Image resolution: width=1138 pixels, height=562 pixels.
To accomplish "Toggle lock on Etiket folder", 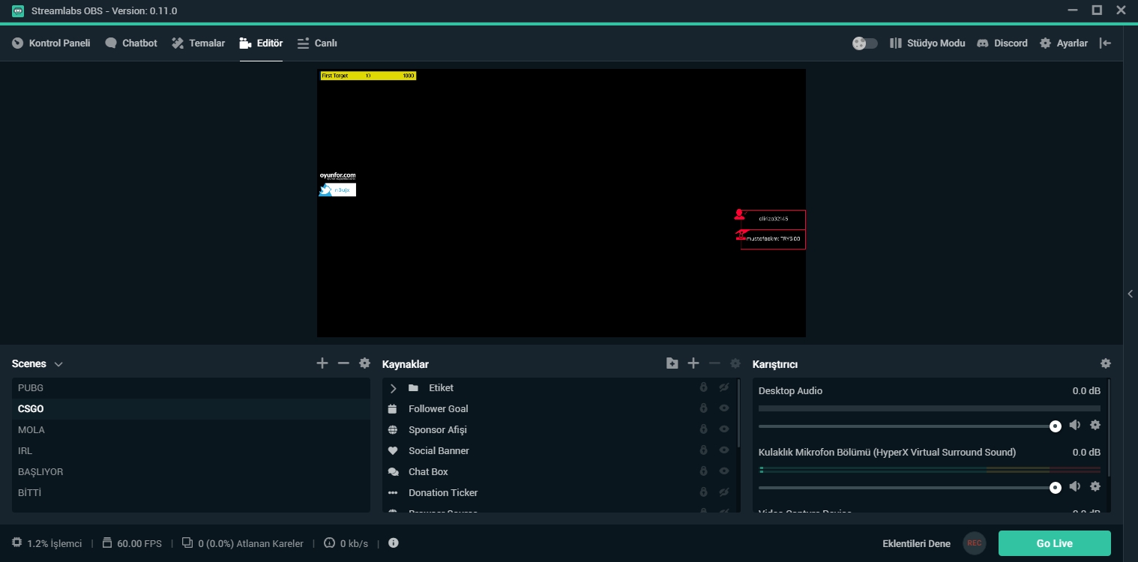I will click(703, 387).
